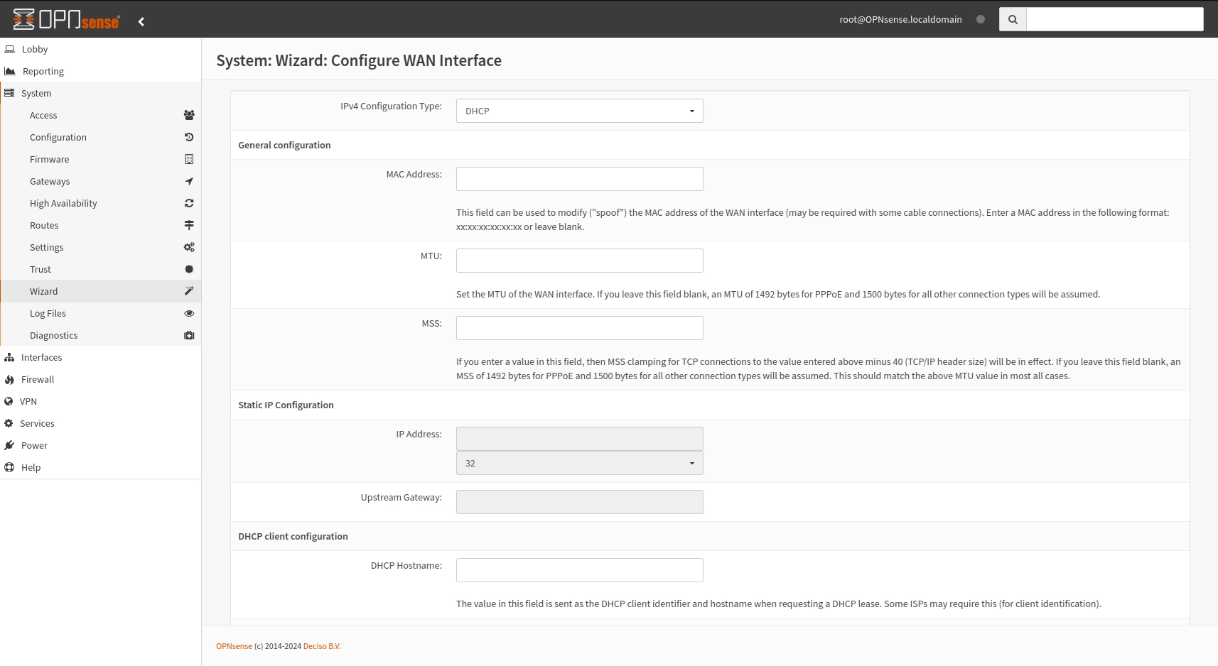Click the Gateways arrow icon

(x=189, y=181)
